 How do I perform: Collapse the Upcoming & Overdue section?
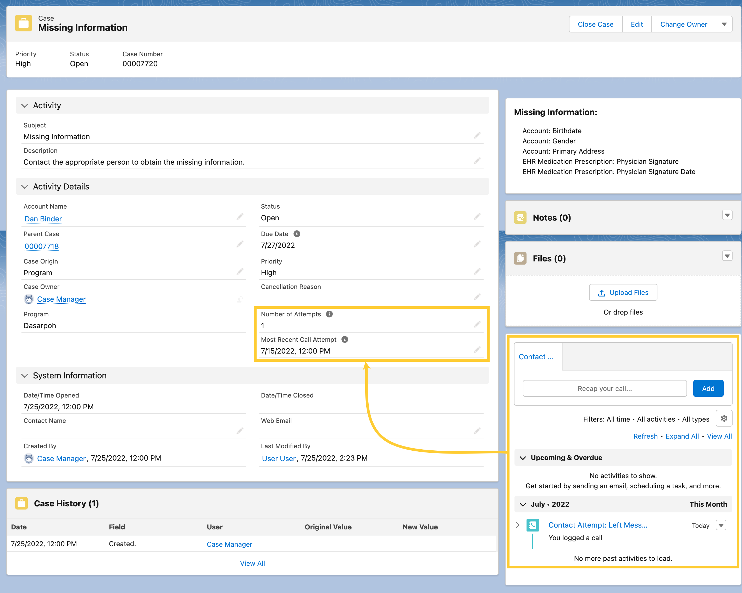tap(523, 458)
